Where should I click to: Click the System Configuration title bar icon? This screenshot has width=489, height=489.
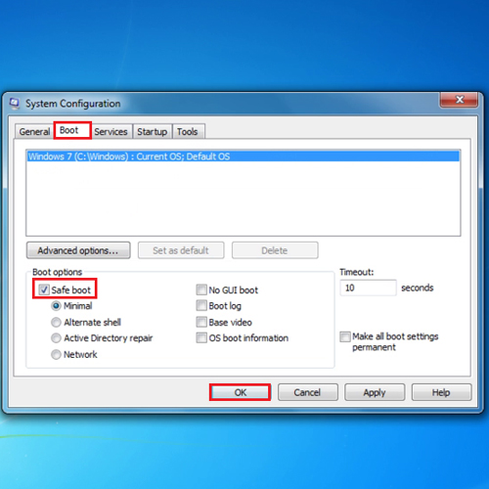(15, 104)
